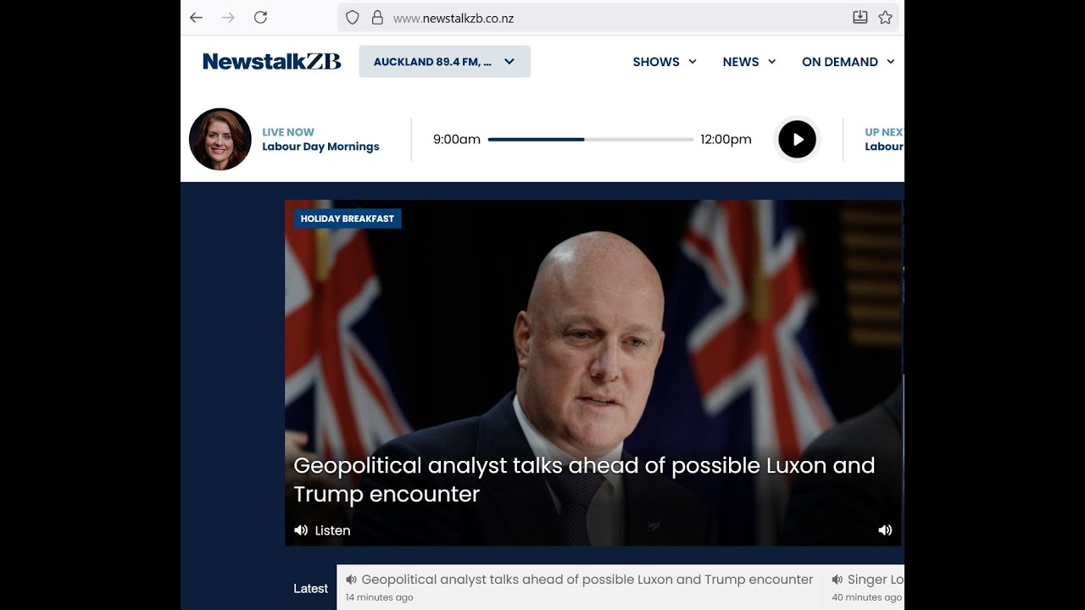Screen dimensions: 1085x610
Task: Click the Labour Day Mornings host thumbnail
Action: tap(220, 139)
